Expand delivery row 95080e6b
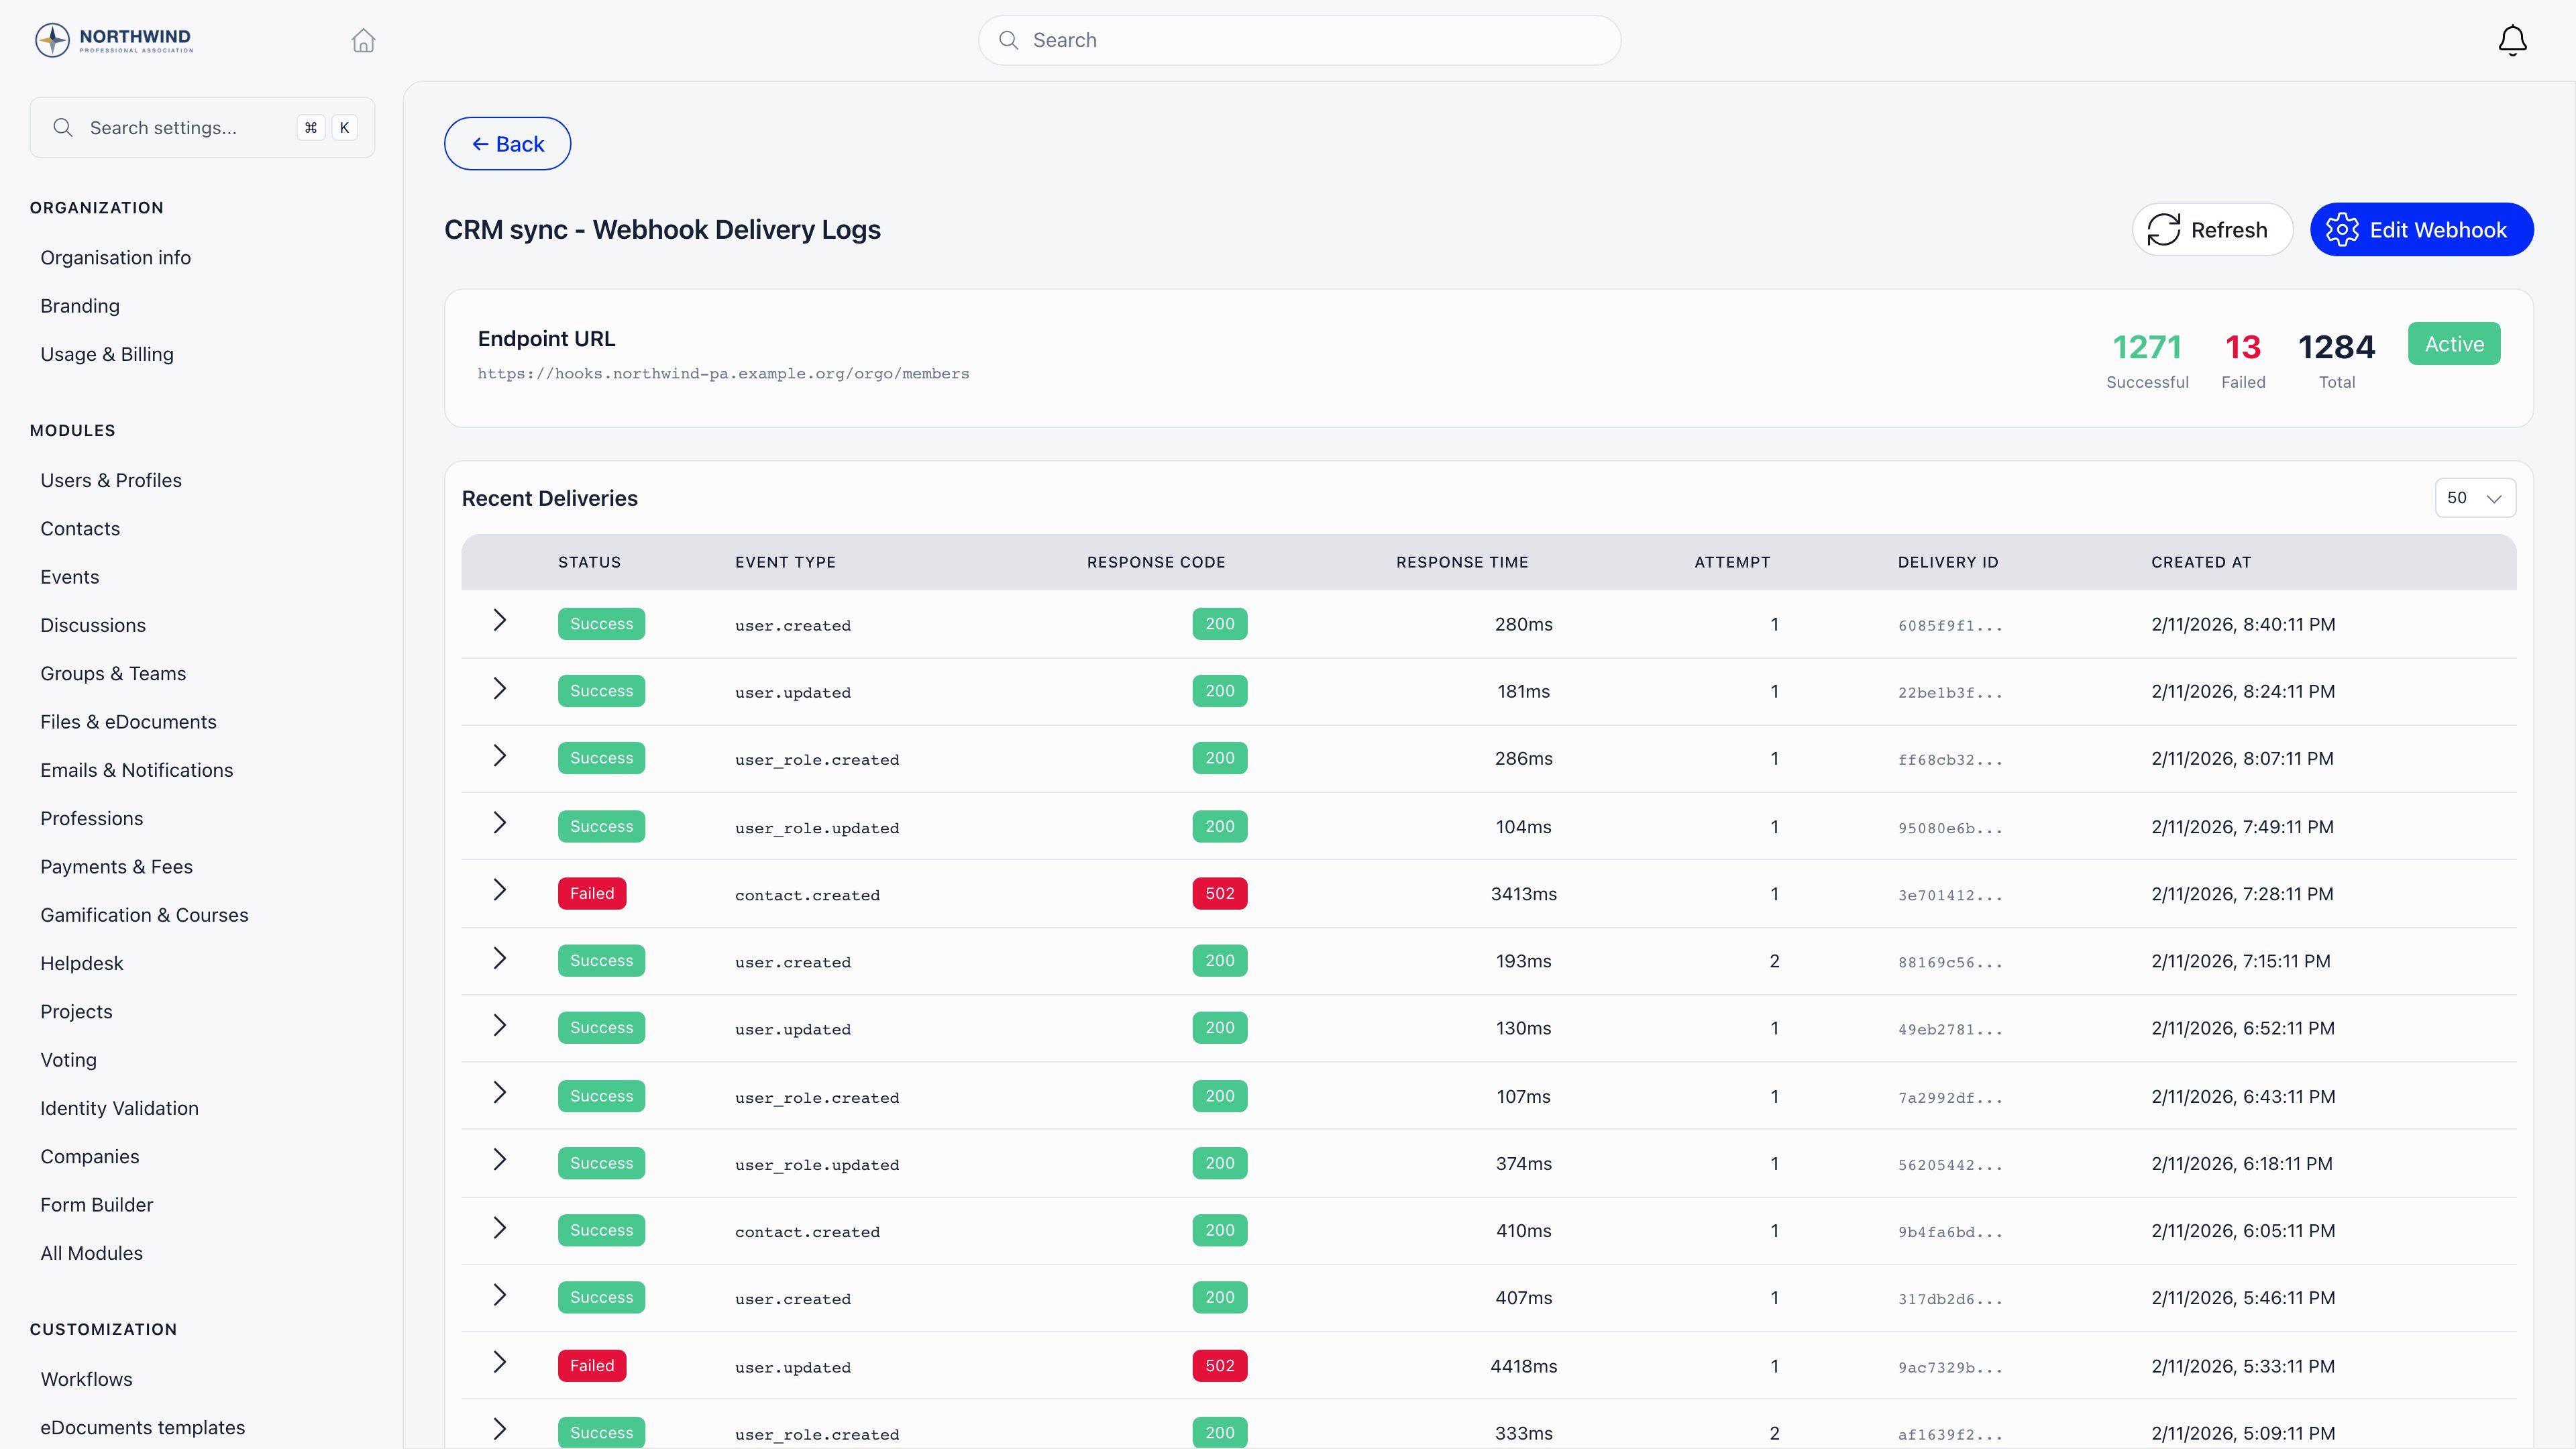The height and width of the screenshot is (1449, 2576). click(500, 823)
